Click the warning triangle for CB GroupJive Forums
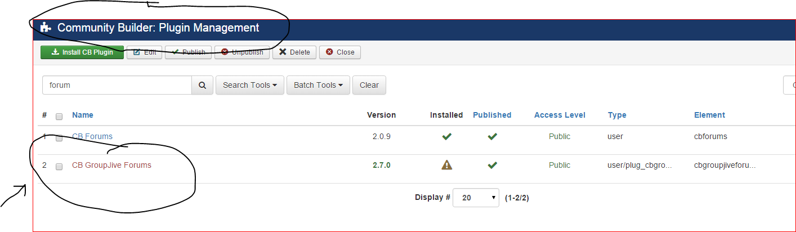This screenshot has width=796, height=232. (446, 165)
